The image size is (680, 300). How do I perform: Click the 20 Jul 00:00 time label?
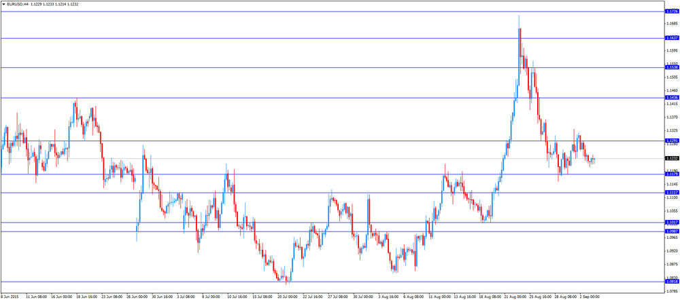tap(288, 297)
